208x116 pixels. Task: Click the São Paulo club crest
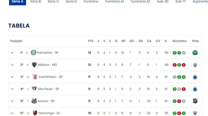[x=34, y=89]
